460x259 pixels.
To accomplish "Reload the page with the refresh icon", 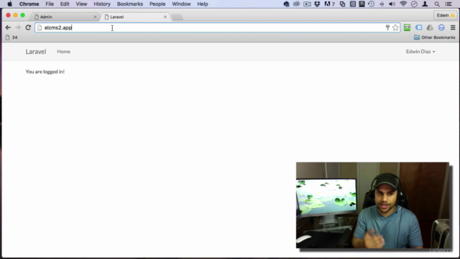I will [28, 27].
